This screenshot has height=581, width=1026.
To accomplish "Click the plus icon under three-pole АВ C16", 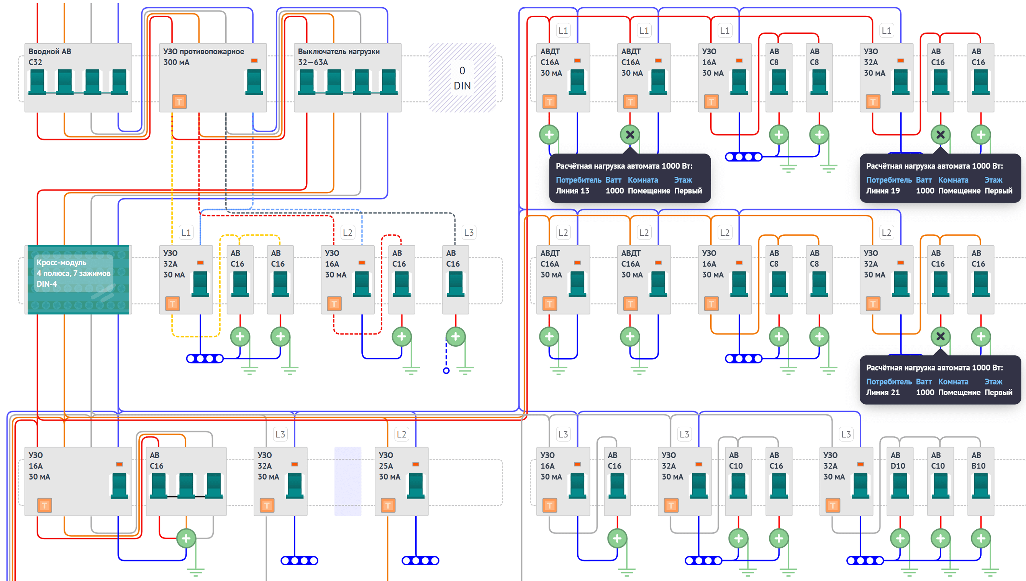I will pyautogui.click(x=186, y=538).
